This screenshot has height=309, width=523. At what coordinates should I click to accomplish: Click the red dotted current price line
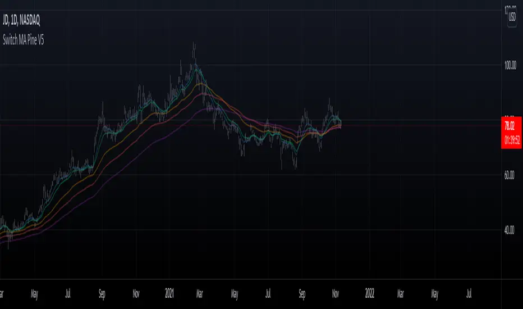(421, 125)
